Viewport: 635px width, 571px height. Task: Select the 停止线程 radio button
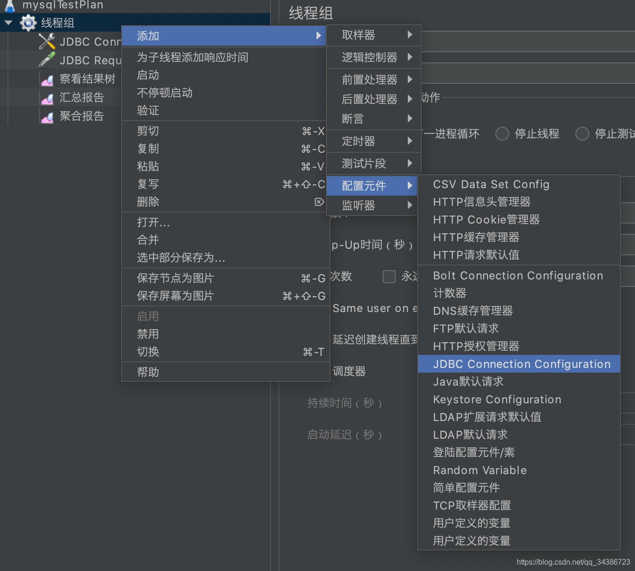[502, 134]
